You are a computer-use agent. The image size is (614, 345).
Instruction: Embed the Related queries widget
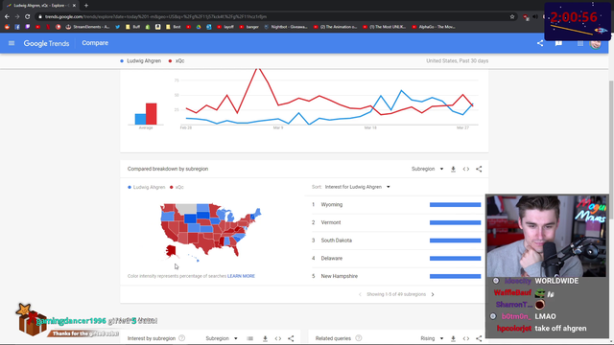(466, 338)
